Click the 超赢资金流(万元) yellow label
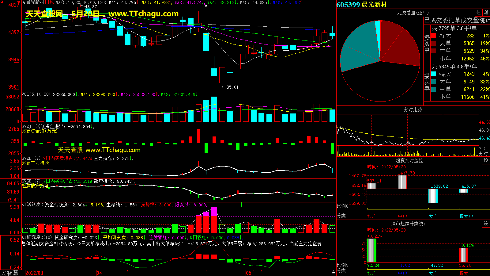The height and width of the screenshot is (276, 490). tap(39, 131)
